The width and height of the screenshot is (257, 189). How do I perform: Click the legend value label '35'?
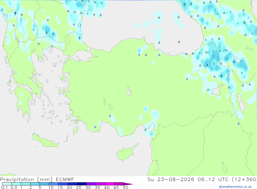click(97, 187)
